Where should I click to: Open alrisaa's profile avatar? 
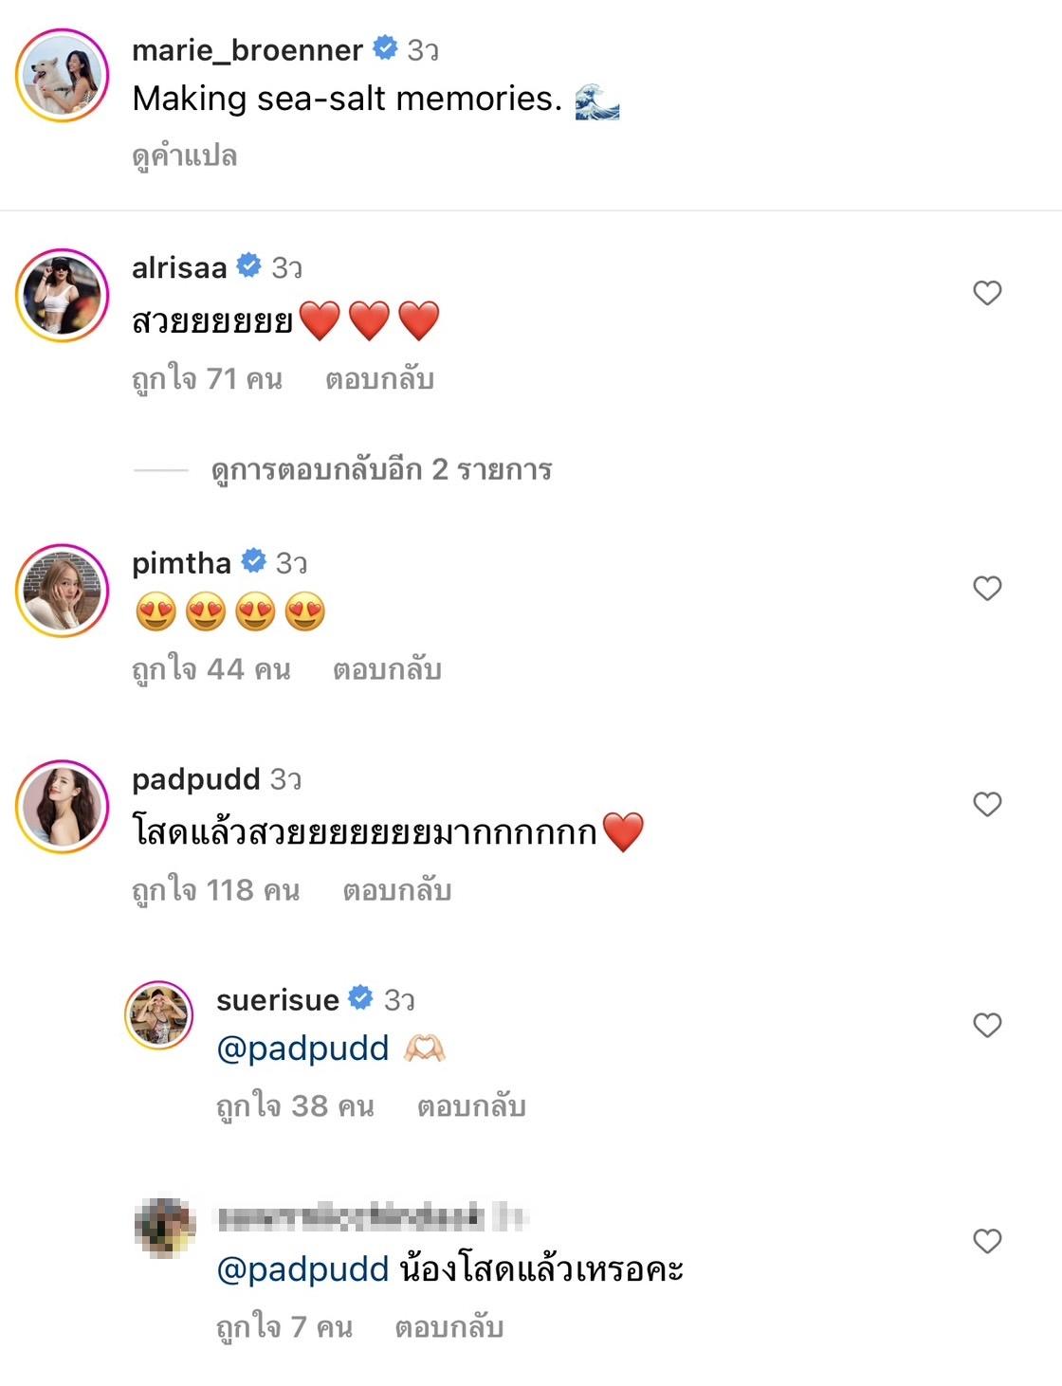click(x=63, y=295)
